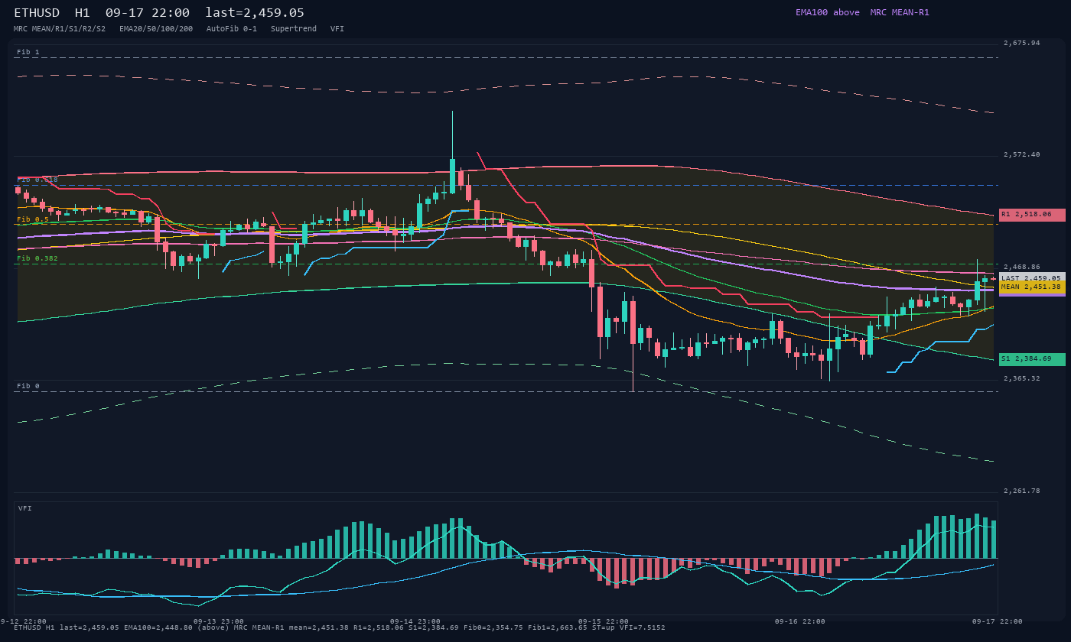Click S1=2,384.69 in the bottom status line
The width and height of the screenshot is (1071, 642).
[x=433, y=627]
